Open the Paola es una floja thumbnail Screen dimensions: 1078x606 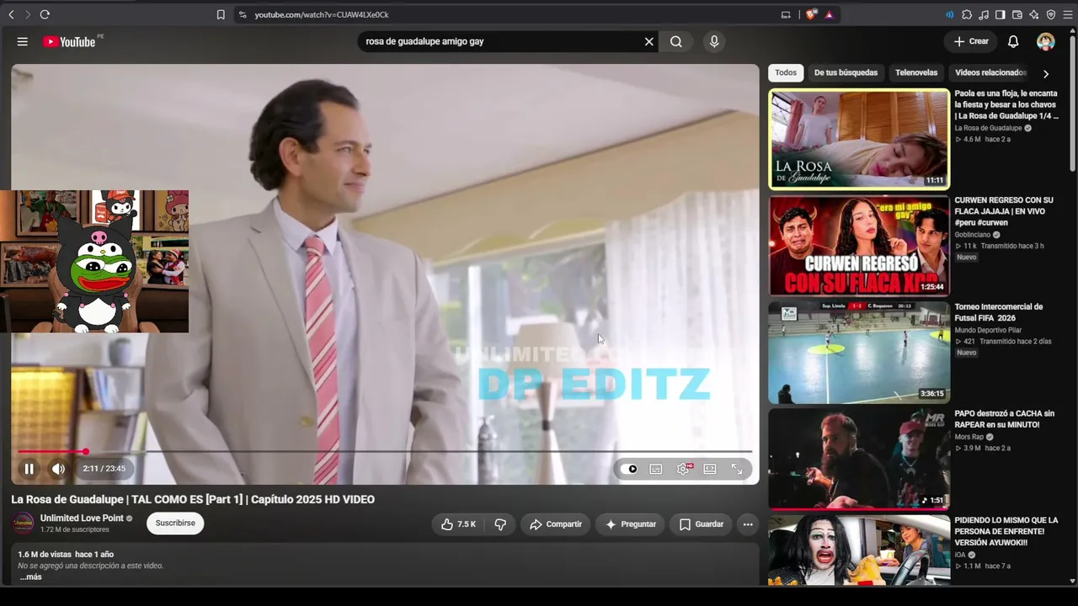pos(859,139)
